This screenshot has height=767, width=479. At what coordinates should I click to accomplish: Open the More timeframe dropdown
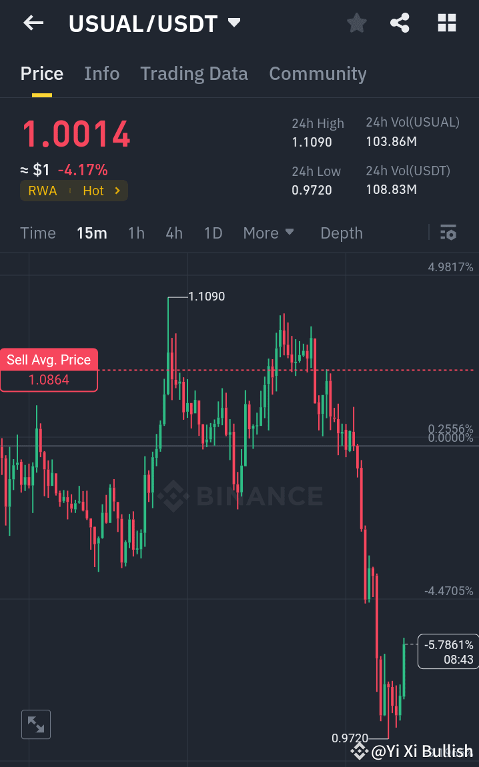pos(269,233)
